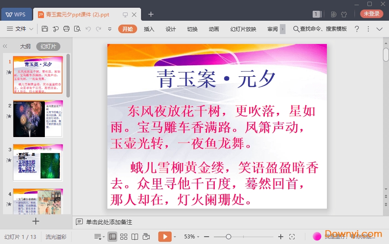The height and width of the screenshot is (244, 389).
Task: Select slide 1 thumbnail
Action: [38, 75]
